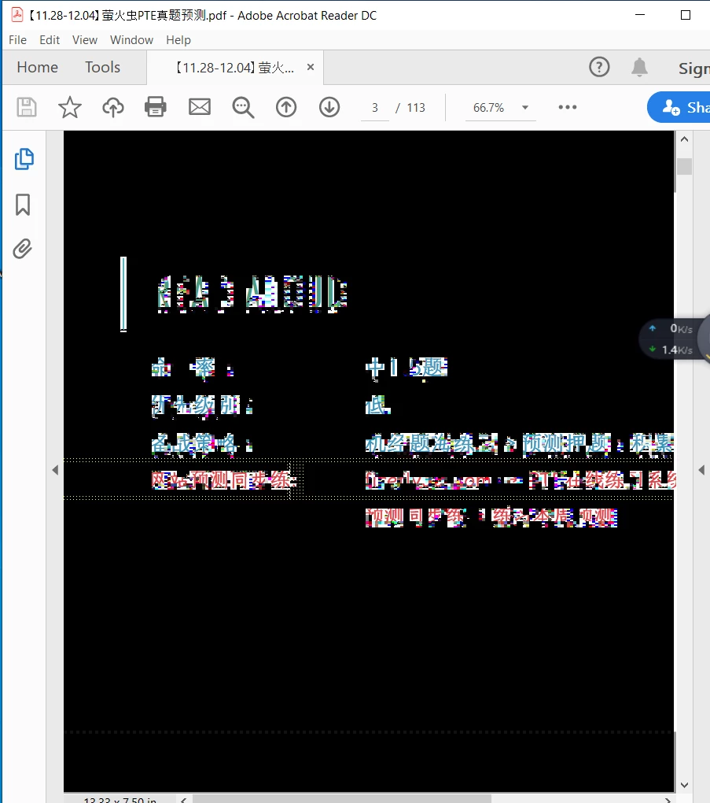Screen dimensions: 710x803
Task: Click the Acrobat PDF title bar icon
Action: pos(17,14)
